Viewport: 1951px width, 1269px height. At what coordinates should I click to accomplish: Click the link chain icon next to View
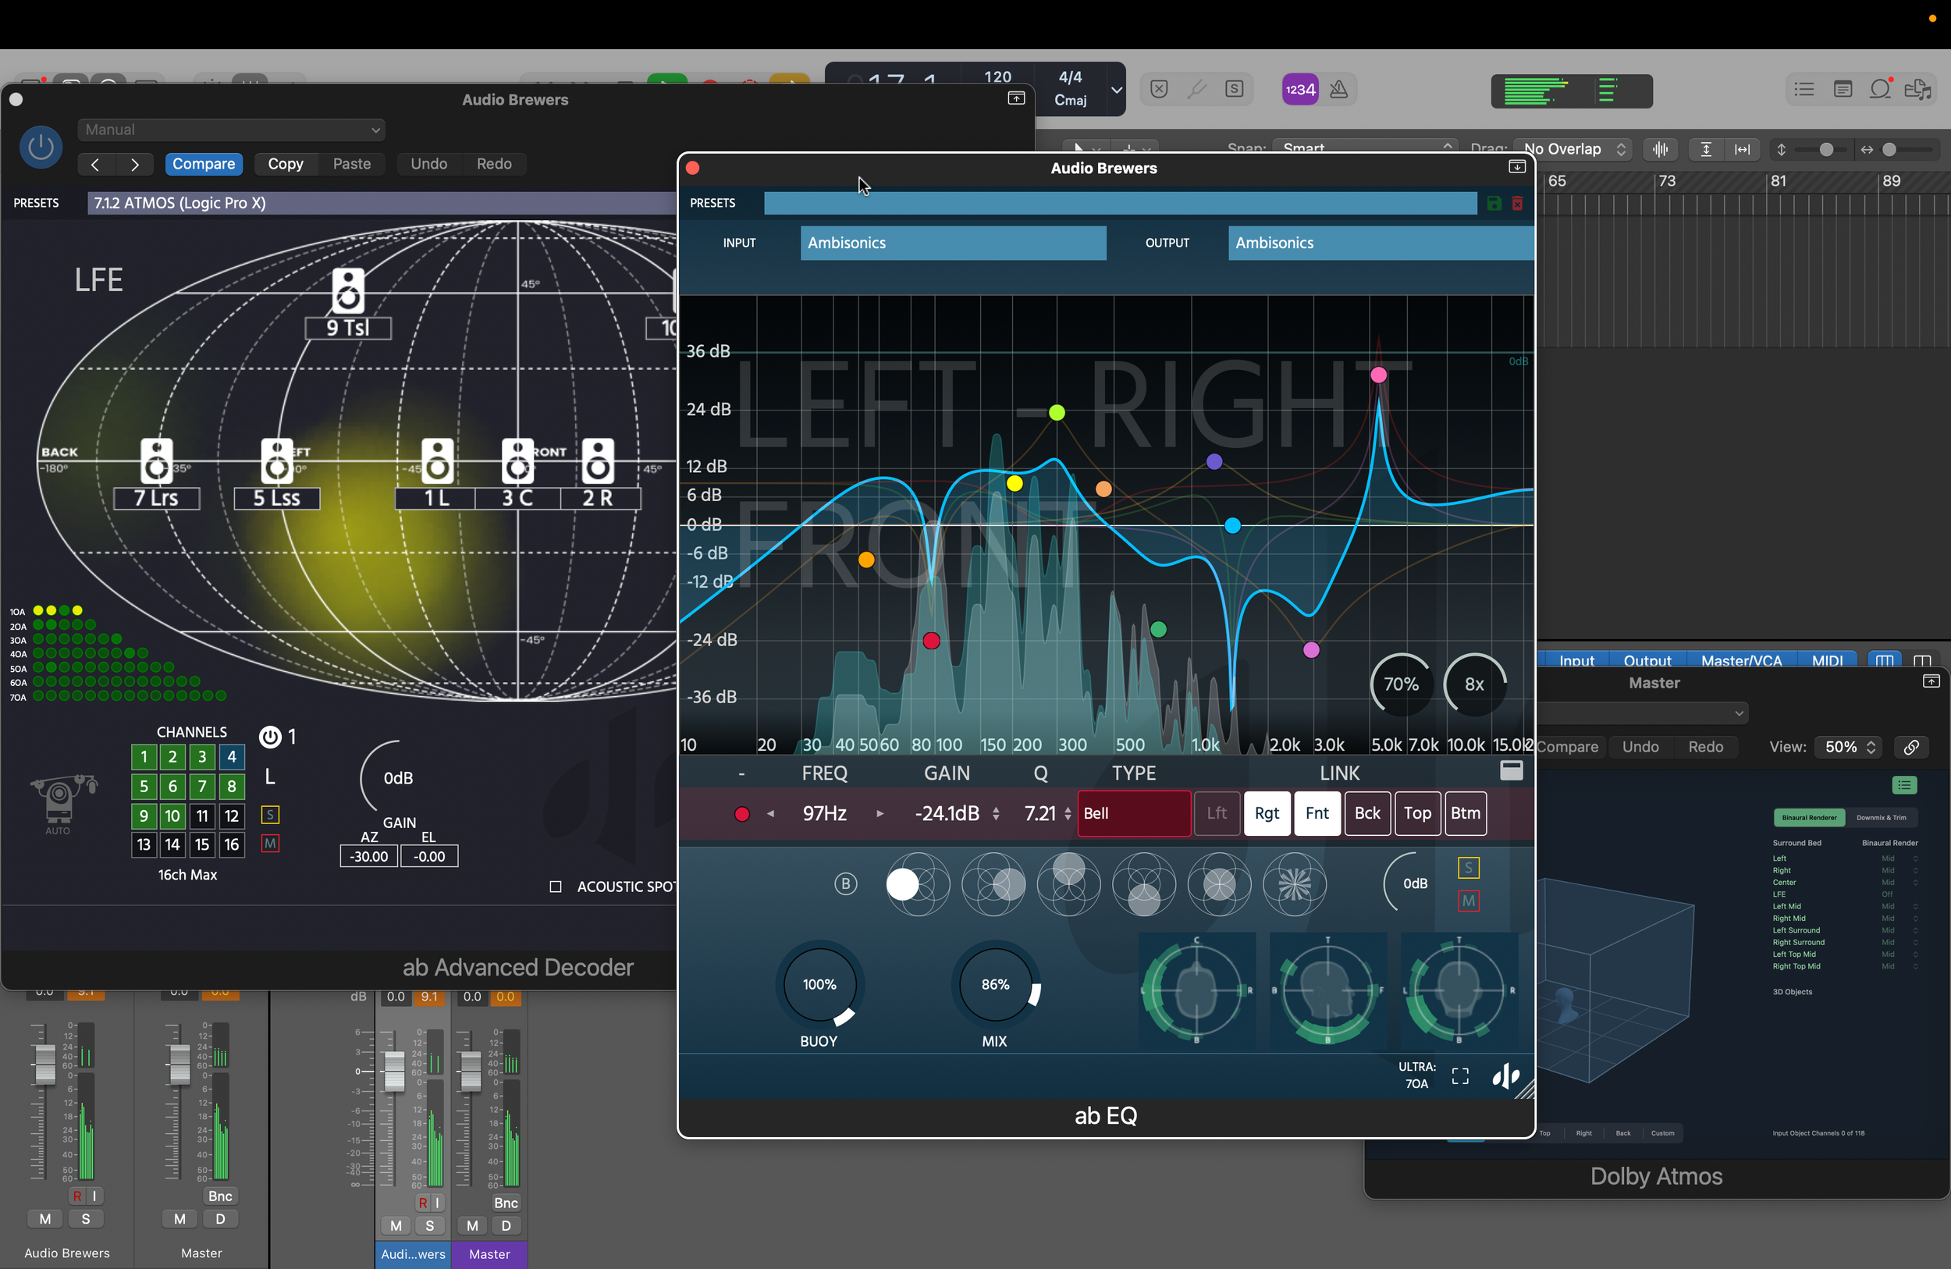click(1911, 747)
